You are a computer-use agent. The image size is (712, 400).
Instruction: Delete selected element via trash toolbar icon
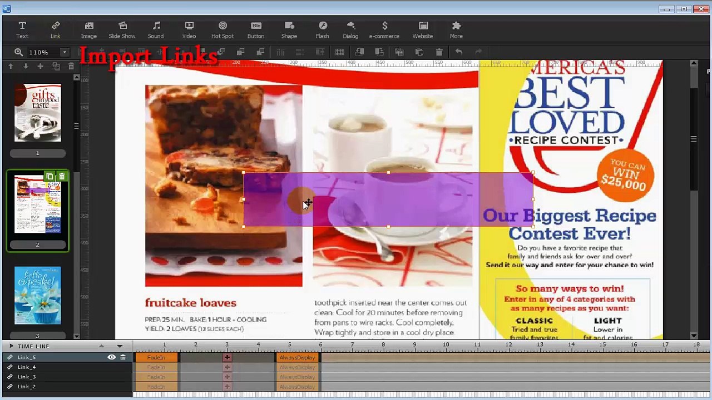(x=439, y=52)
